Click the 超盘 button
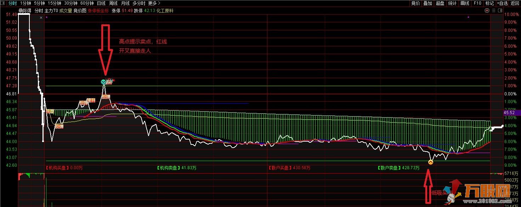Image resolution: width=521 pixels, height=207 pixels. [440, 3]
